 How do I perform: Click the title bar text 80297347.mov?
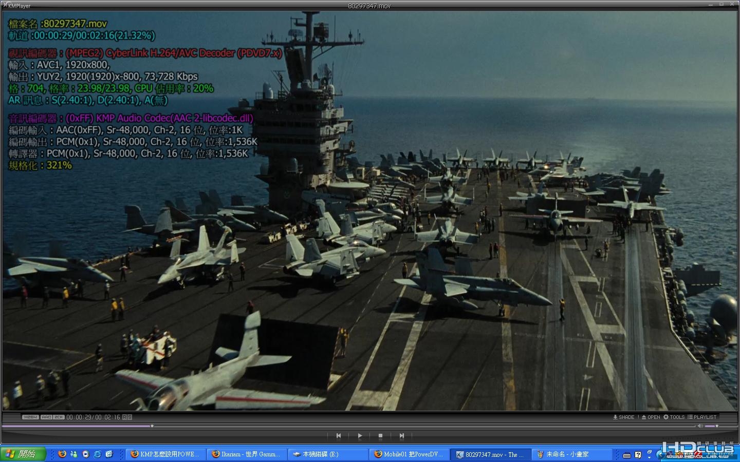[369, 6]
